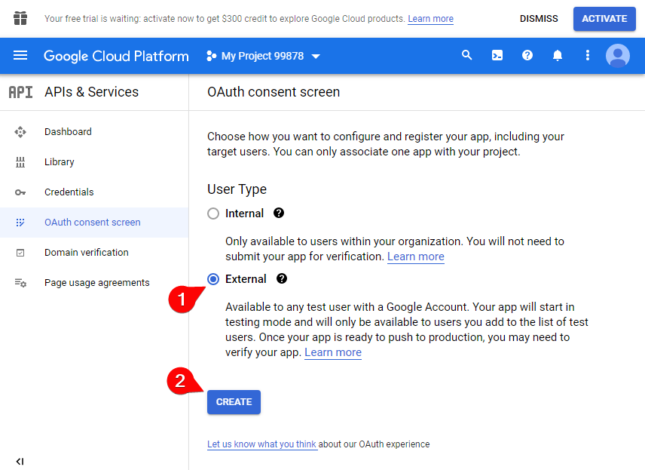Click the free trial gift icon

tap(20, 18)
